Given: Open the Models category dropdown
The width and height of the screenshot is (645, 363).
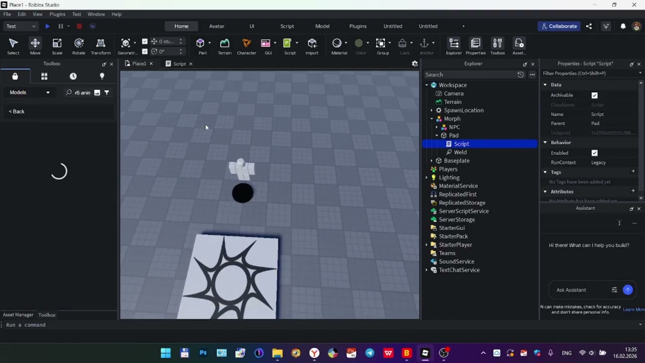Looking at the screenshot, I should pos(30,93).
